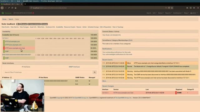
Task: Click the foreign ID 1526412904659 badge
Action: [x=34, y=24]
